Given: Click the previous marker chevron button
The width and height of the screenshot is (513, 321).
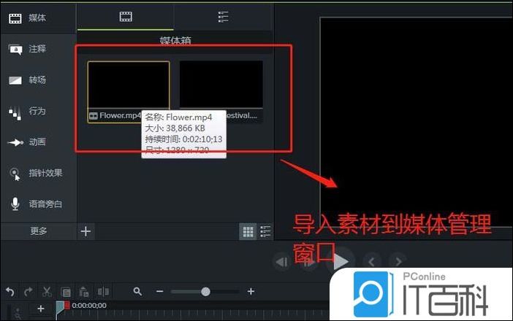Looking at the screenshot, I should point(371,262).
